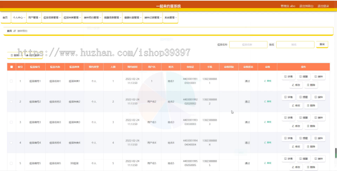Click 接种 in the 姓名3 row
The image size is (337, 171).
pyautogui.click(x=319, y=118)
